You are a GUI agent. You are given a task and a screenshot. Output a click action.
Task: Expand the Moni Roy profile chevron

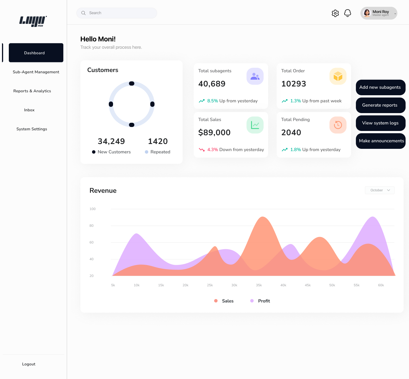(395, 13)
